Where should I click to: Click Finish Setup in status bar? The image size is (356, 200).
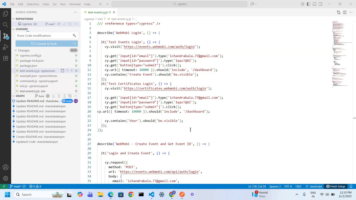[x=336, y=186]
